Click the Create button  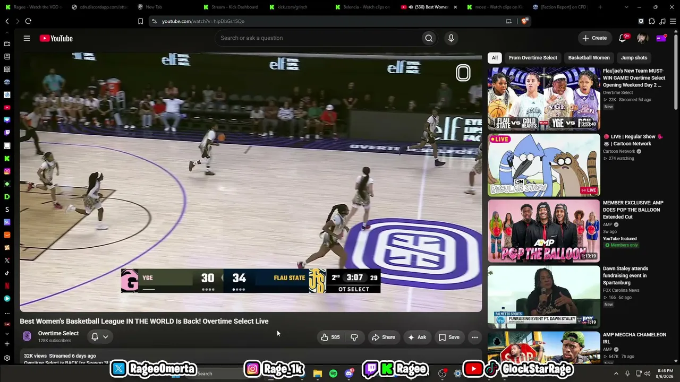tap(594, 38)
